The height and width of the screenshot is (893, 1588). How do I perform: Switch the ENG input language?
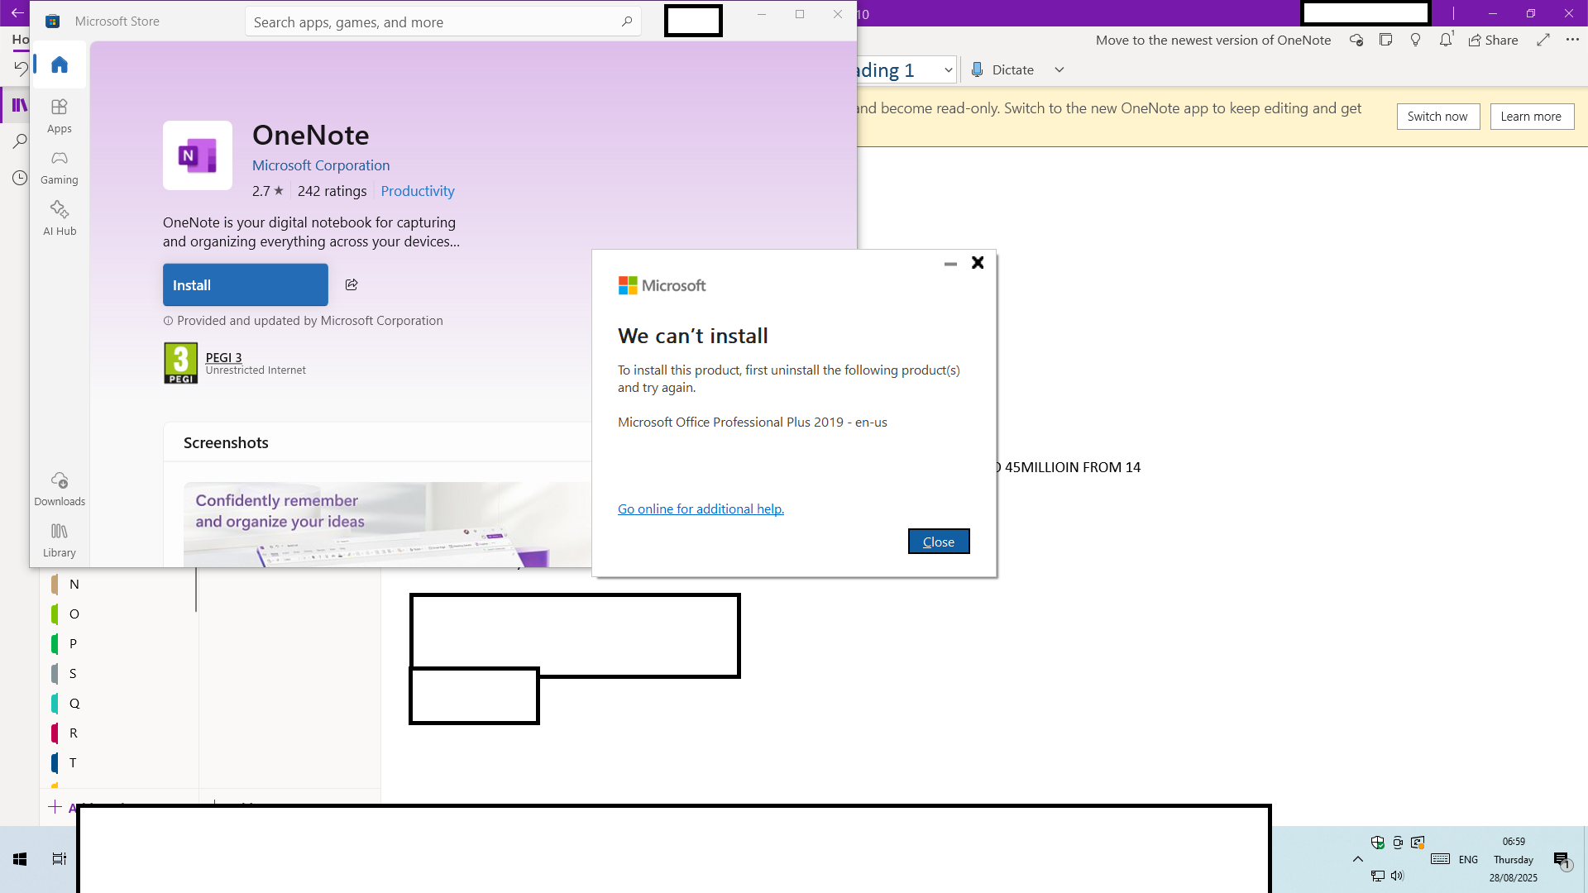(1469, 859)
